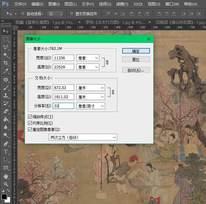Swap foreground and background colors
Viewport: 206px width, 204px height.
[8, 190]
